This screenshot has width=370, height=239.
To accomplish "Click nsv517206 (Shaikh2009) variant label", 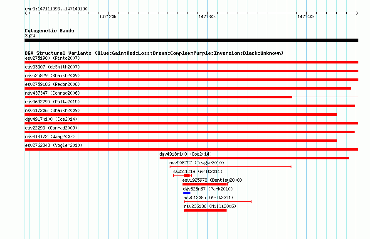I will (x=52, y=110).
